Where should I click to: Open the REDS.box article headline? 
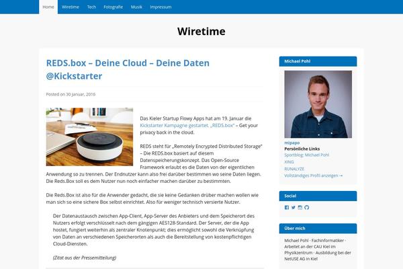click(x=128, y=69)
